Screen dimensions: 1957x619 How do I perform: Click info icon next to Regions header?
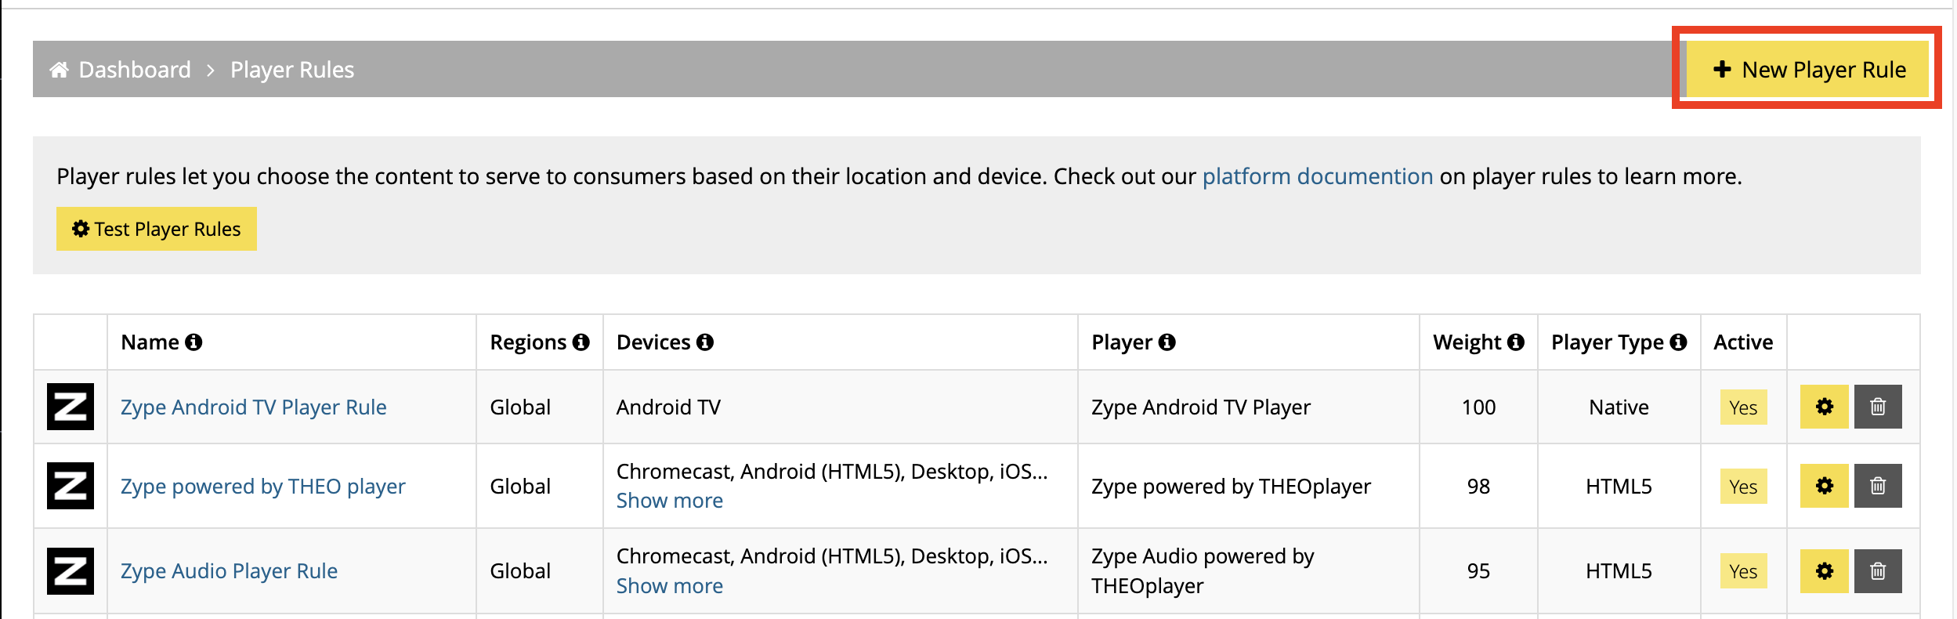click(581, 342)
